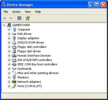The width and height of the screenshot is (108, 100).
Task: Select the Display adapters label
Action: tap(28, 38)
